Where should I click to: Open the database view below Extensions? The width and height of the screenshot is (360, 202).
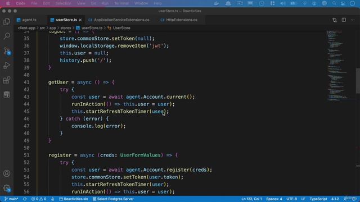coord(7,94)
